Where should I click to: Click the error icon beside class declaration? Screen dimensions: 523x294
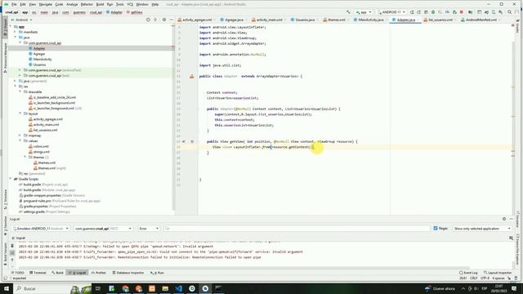(192, 76)
